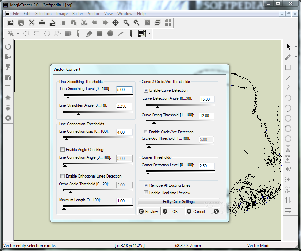The height and width of the screenshot is (251, 301).
Task: Uncheck Remove All Existing Lines
Action: 146,185
